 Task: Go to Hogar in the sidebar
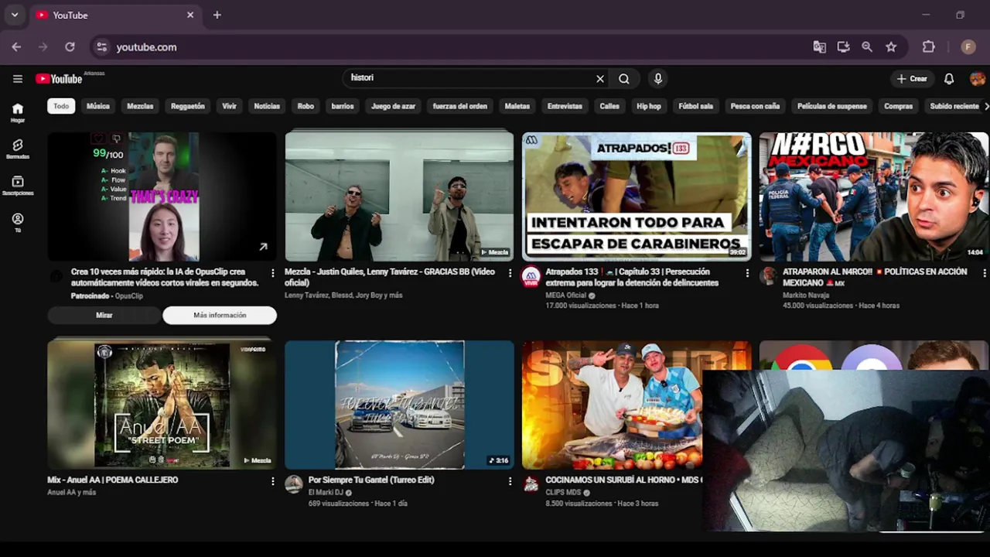[x=18, y=113]
